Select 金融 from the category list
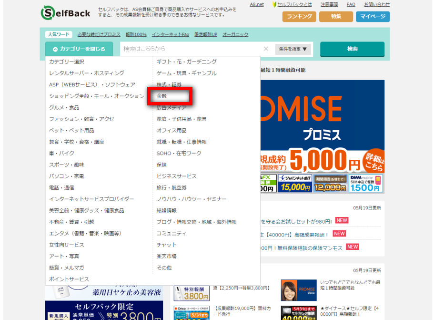 tap(162, 96)
